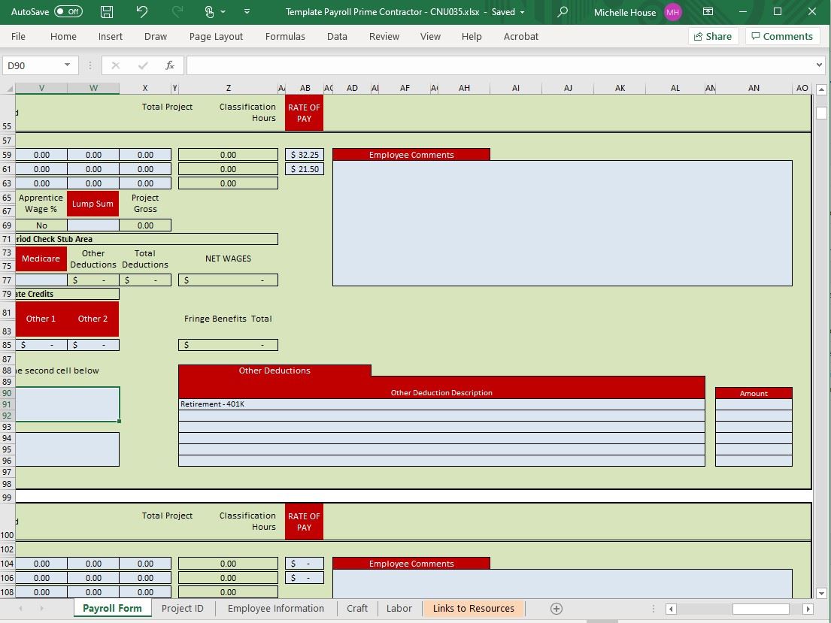This screenshot has height=623, width=831.
Task: Open the Craft sheet tab
Action: 356,608
